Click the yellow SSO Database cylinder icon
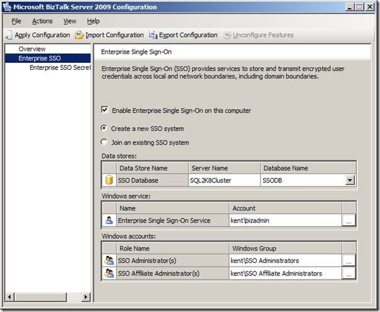Image resolution: width=380 pixels, height=312 pixels. coord(109,181)
